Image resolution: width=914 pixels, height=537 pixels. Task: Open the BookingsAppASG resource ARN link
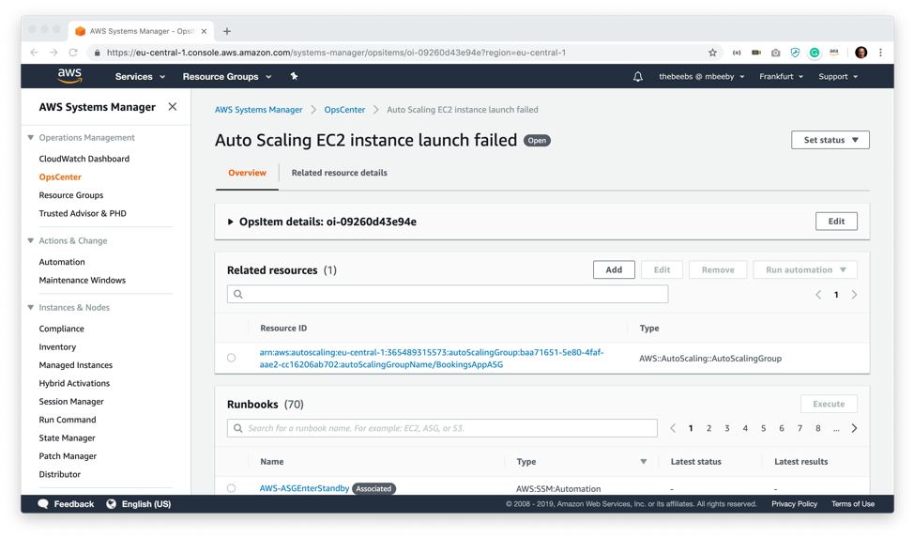point(432,358)
